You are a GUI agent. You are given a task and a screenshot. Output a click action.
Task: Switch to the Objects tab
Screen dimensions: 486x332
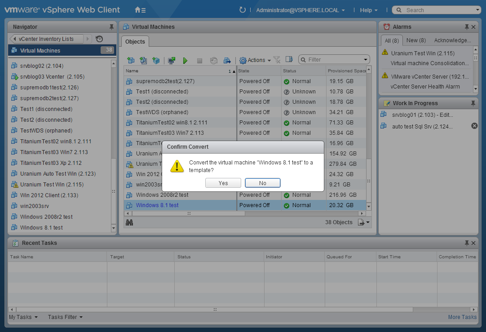coord(135,41)
